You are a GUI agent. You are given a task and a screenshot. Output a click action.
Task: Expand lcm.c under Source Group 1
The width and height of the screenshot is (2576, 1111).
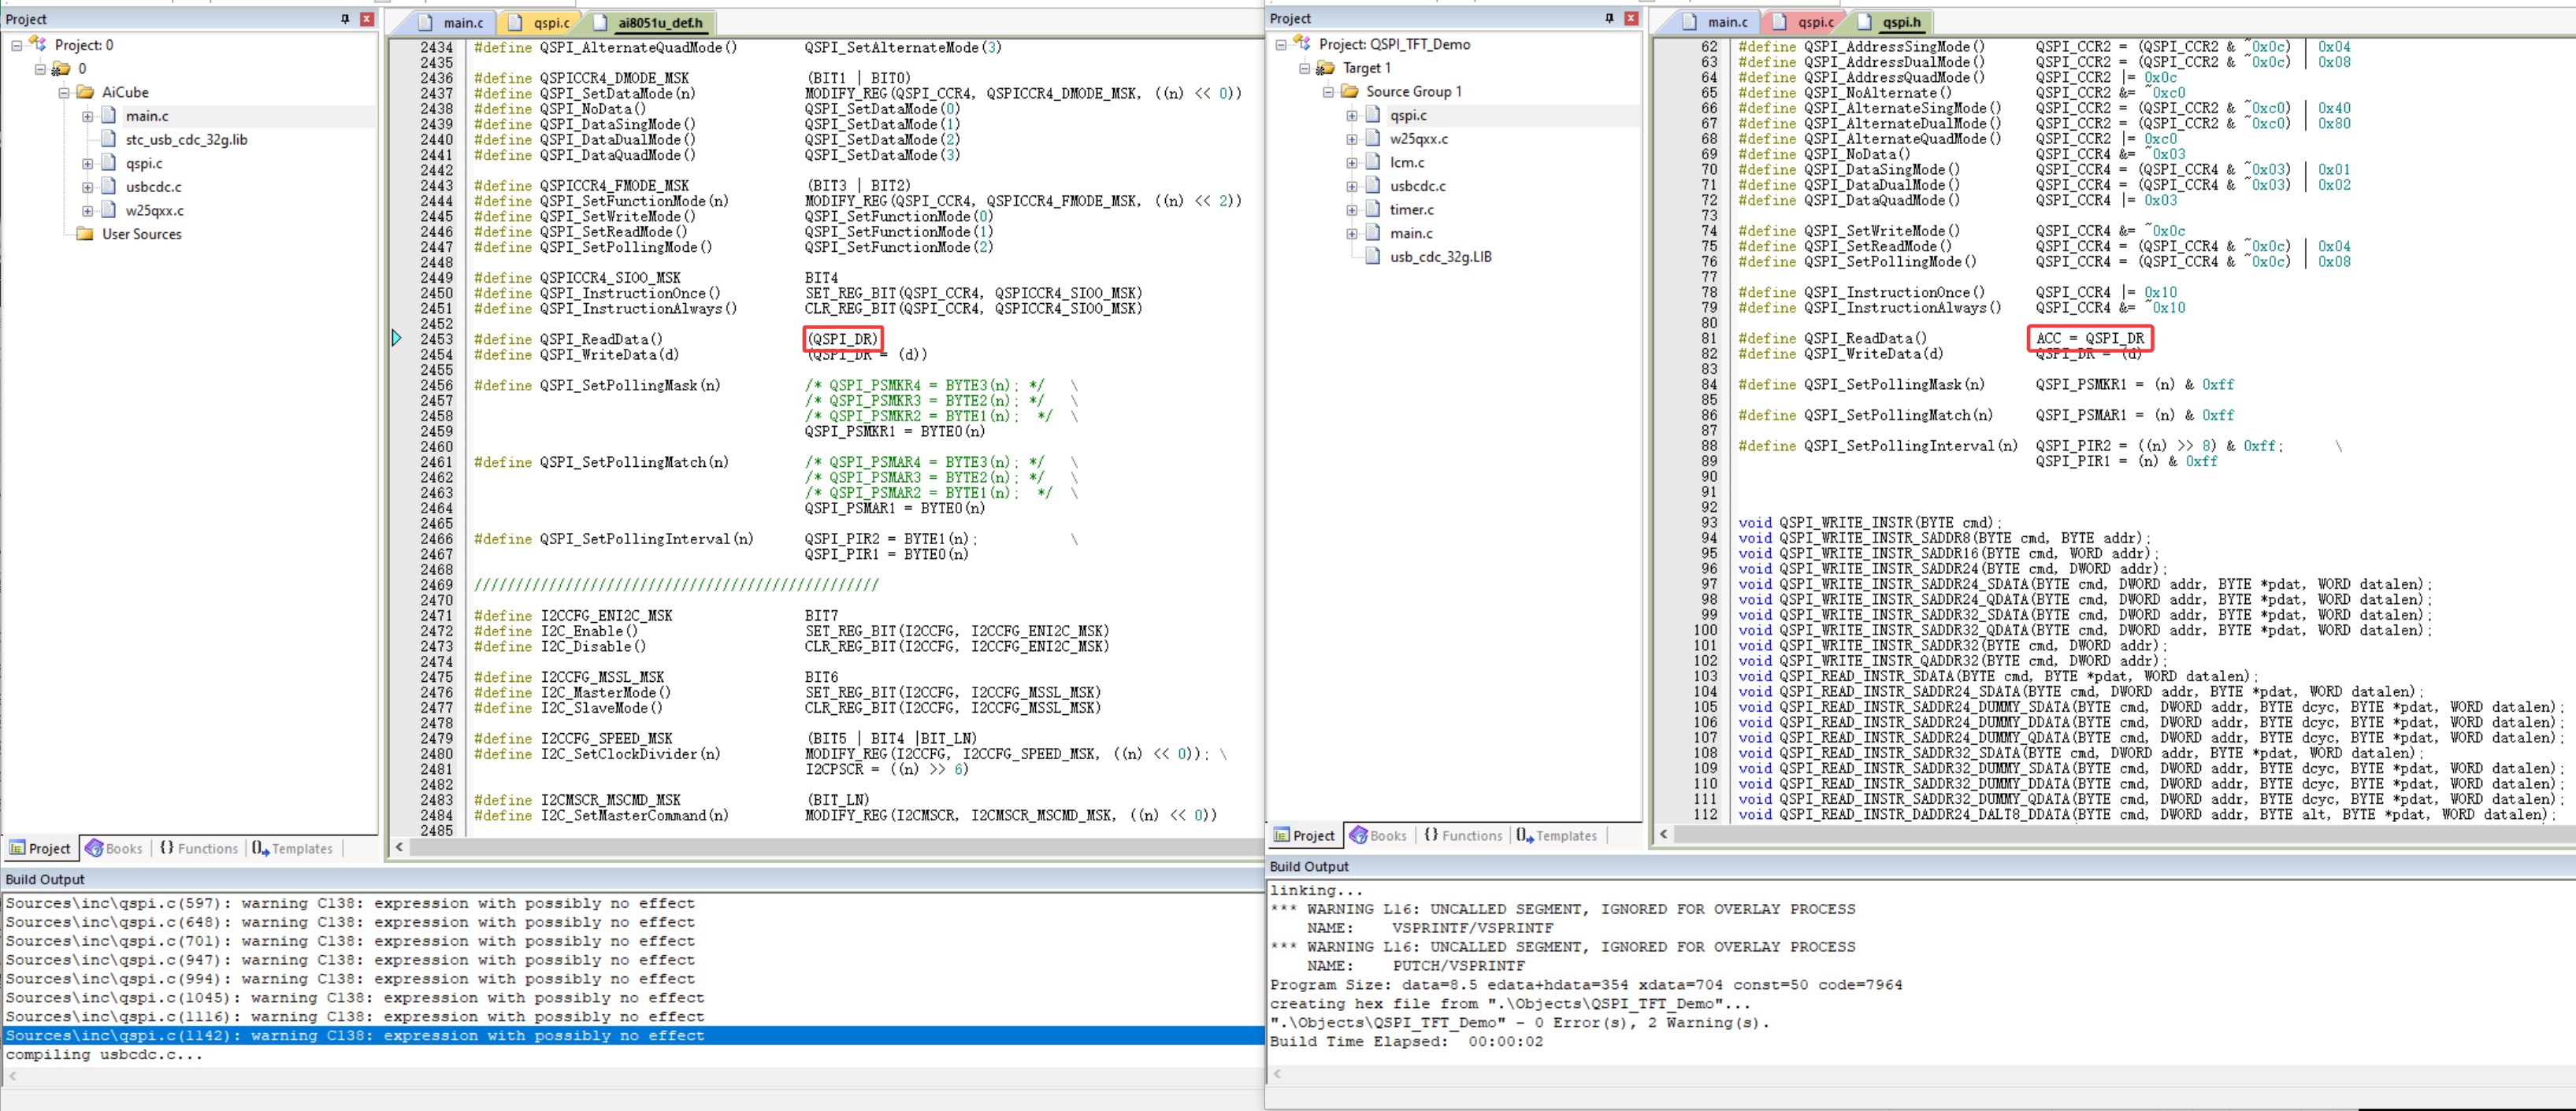[1351, 162]
